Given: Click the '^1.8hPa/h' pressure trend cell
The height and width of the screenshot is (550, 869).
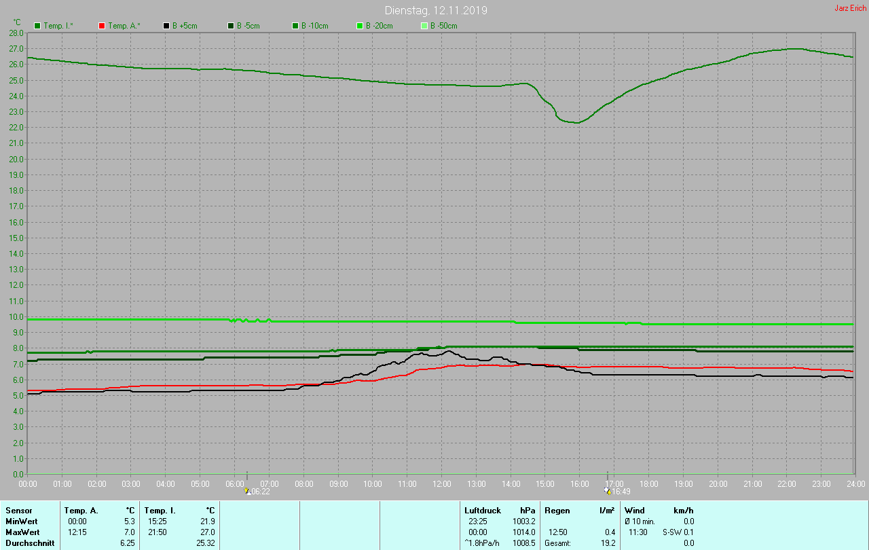Looking at the screenshot, I should 482,543.
